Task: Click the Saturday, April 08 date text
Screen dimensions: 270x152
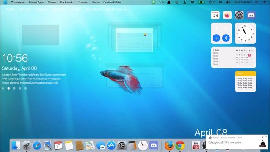Action: click(x=19, y=68)
